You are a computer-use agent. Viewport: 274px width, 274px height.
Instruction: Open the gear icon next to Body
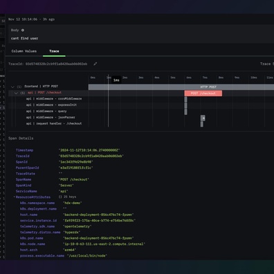pyautogui.click(x=23, y=30)
